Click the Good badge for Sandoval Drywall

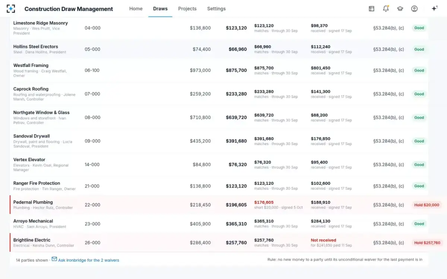click(419, 141)
